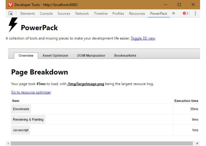Click the Vivaldi logo in title bar
206x146 pixels.
tap(10, 5)
